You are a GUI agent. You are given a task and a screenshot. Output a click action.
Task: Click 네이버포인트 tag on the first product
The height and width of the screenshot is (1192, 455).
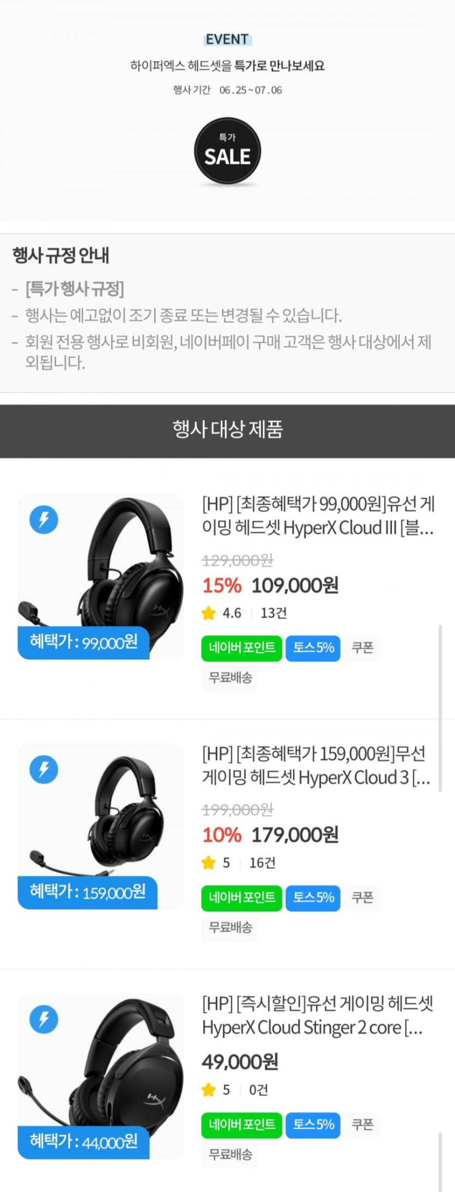click(242, 648)
